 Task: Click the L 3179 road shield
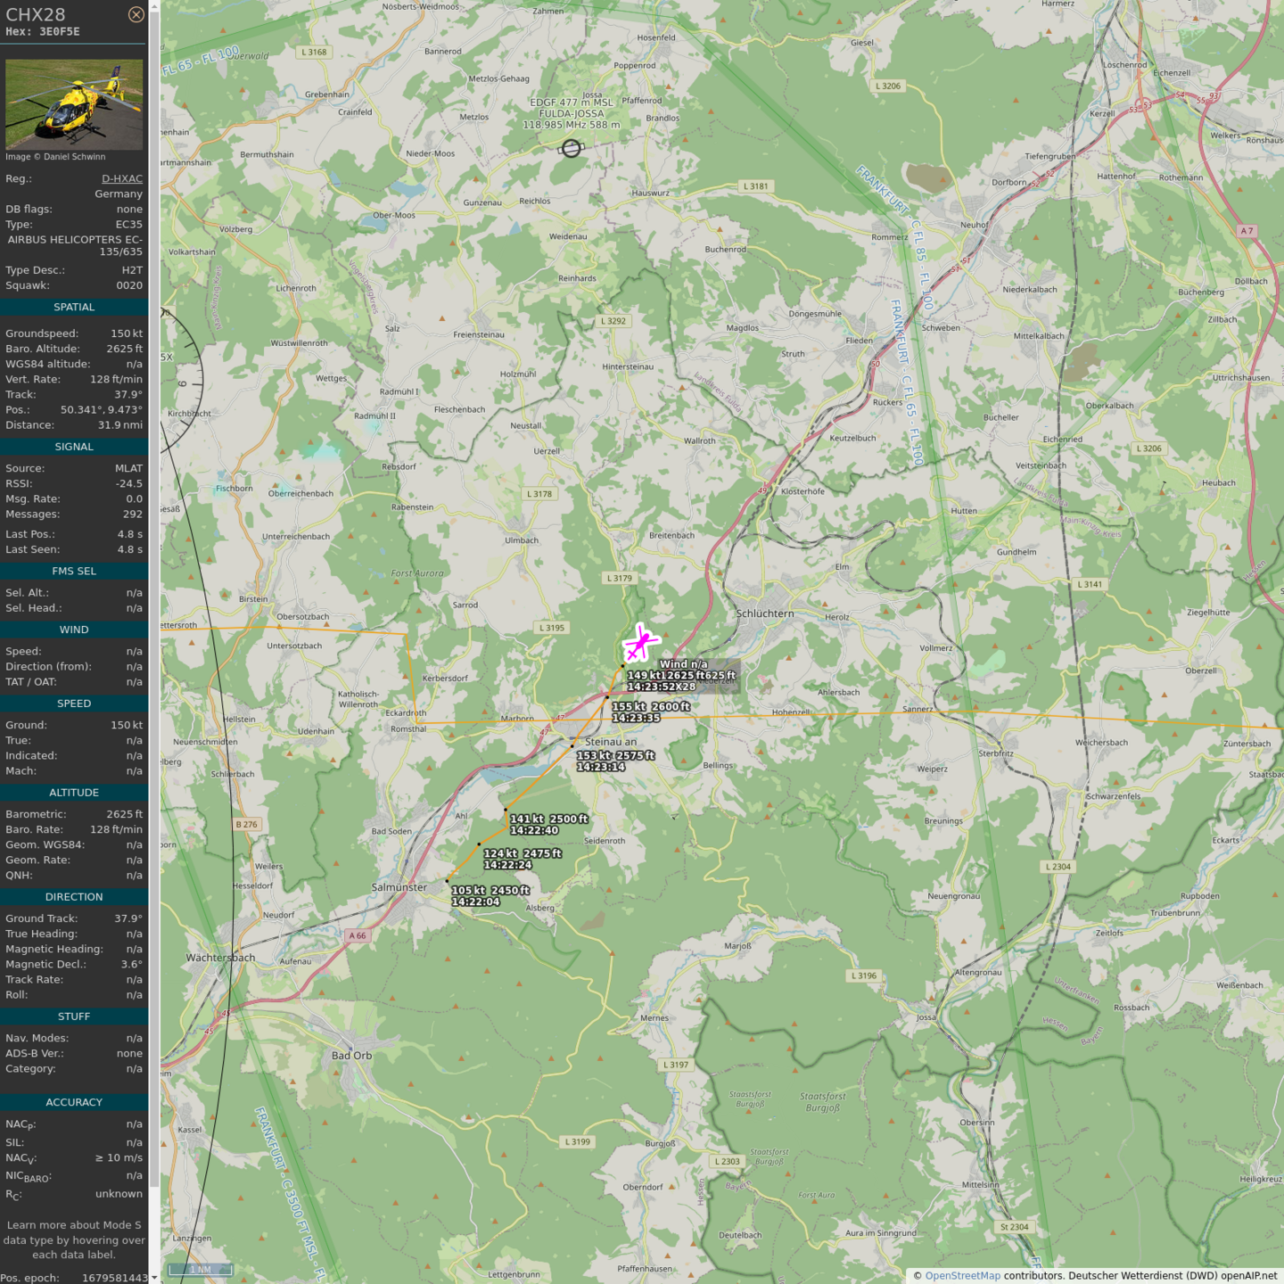point(620,578)
